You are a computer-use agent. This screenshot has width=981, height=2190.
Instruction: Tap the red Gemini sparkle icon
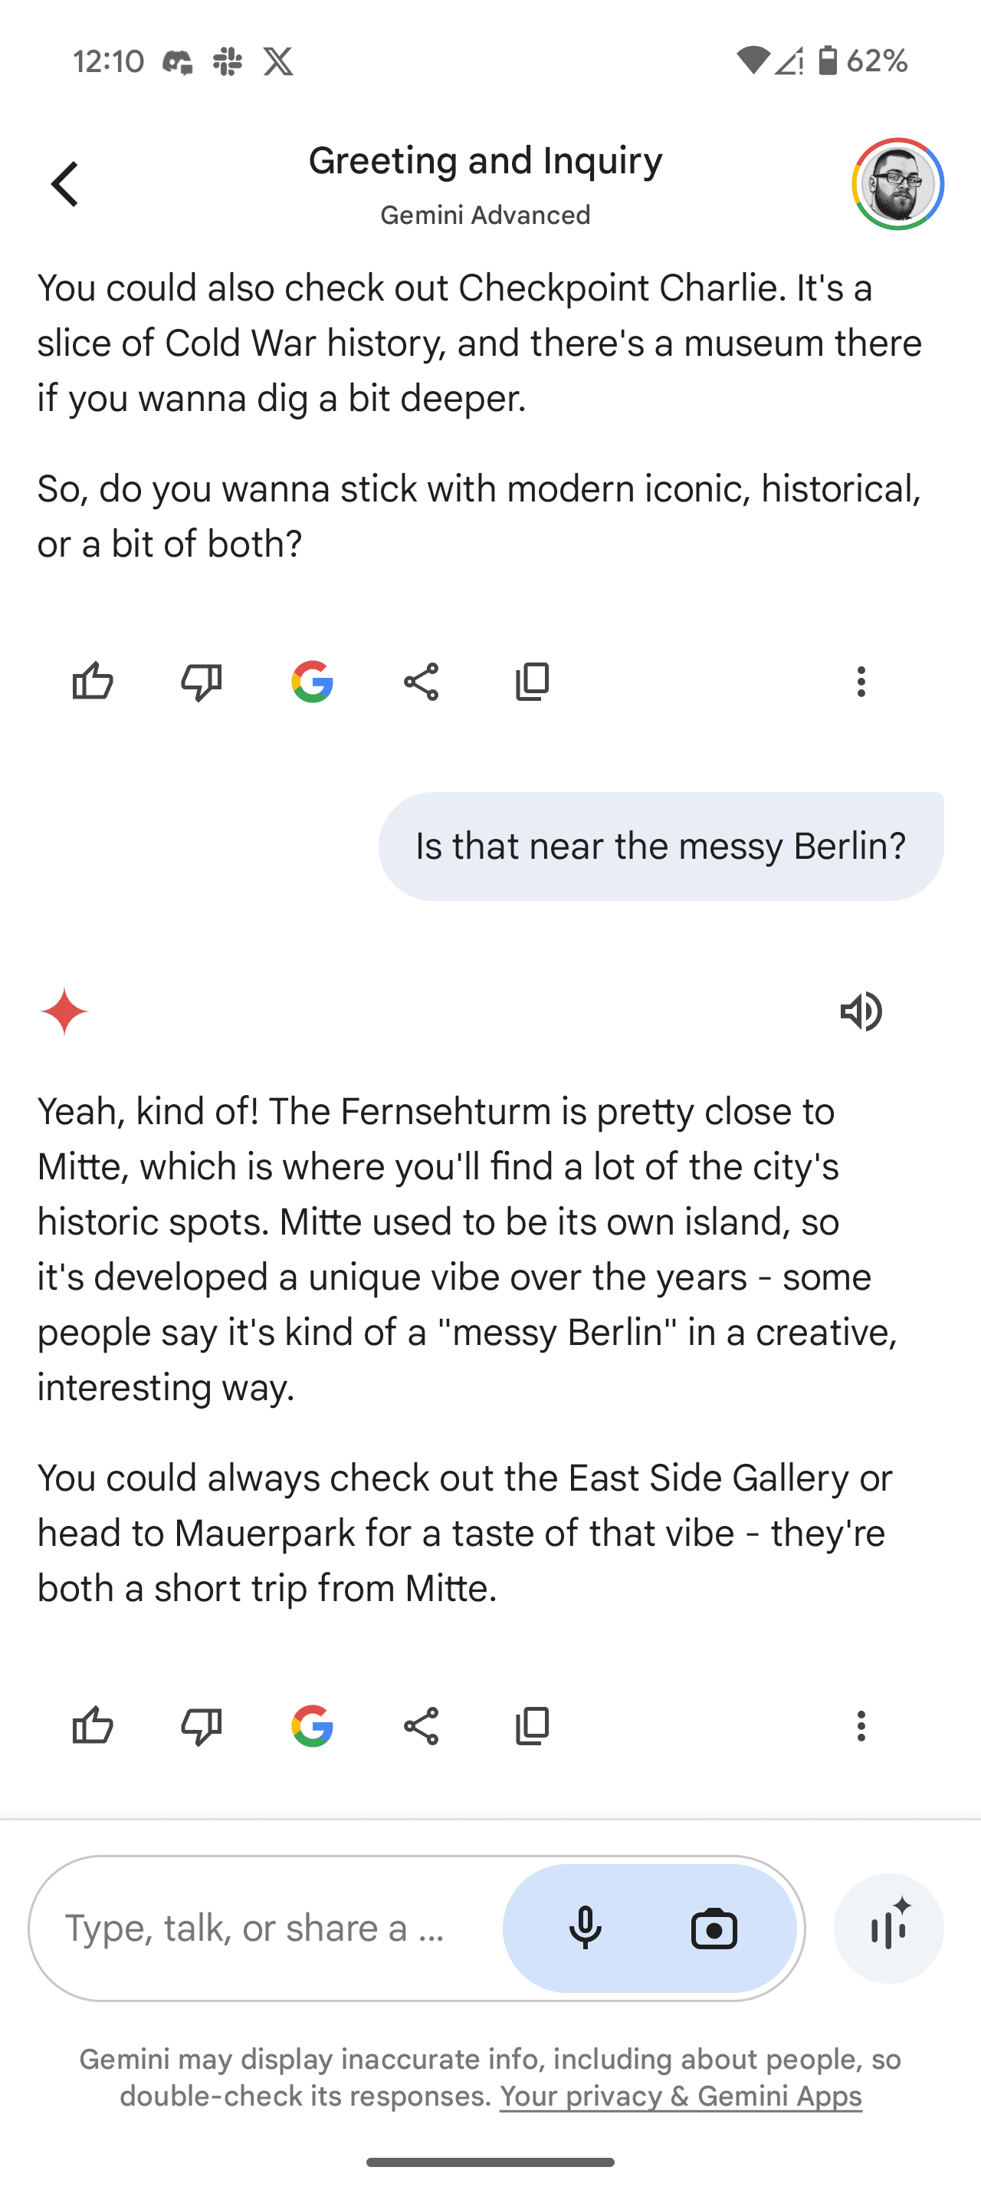coord(64,1011)
